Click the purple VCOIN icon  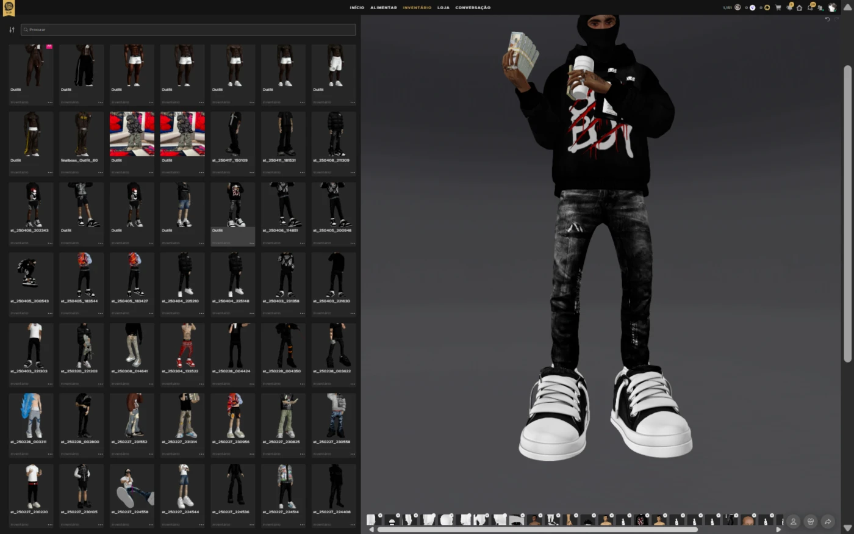(x=752, y=7)
